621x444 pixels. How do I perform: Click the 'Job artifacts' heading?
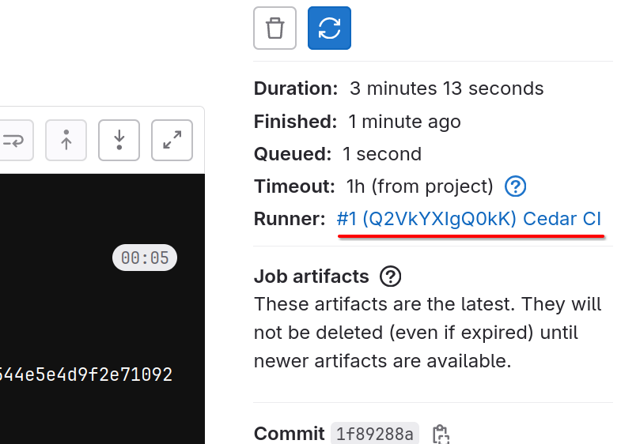pos(312,277)
